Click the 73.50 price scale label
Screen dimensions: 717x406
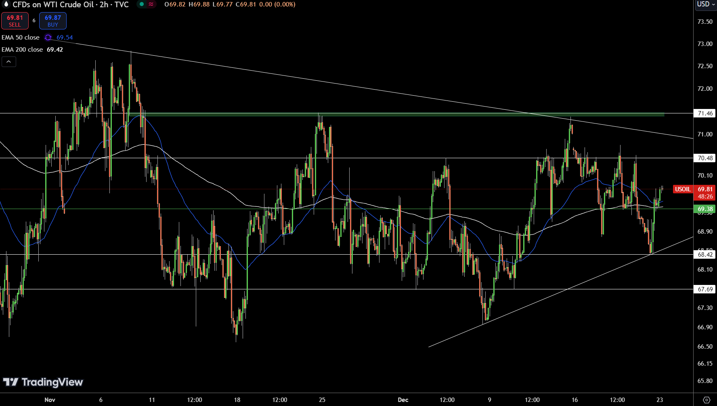pos(705,22)
